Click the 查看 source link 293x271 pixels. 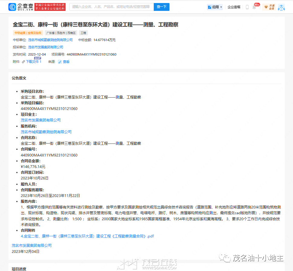point(66,62)
